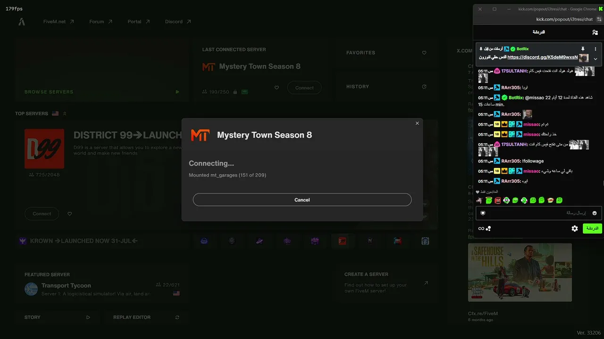604x339 pixels.
Task: Open the discord.gg link in pinned message
Action: [x=542, y=57]
